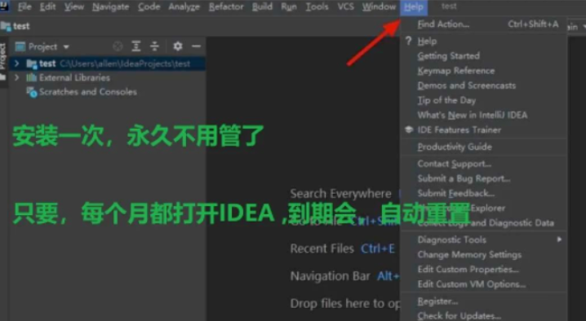The width and height of the screenshot is (586, 321).
Task: Open the Navigate menu
Action: tap(111, 7)
